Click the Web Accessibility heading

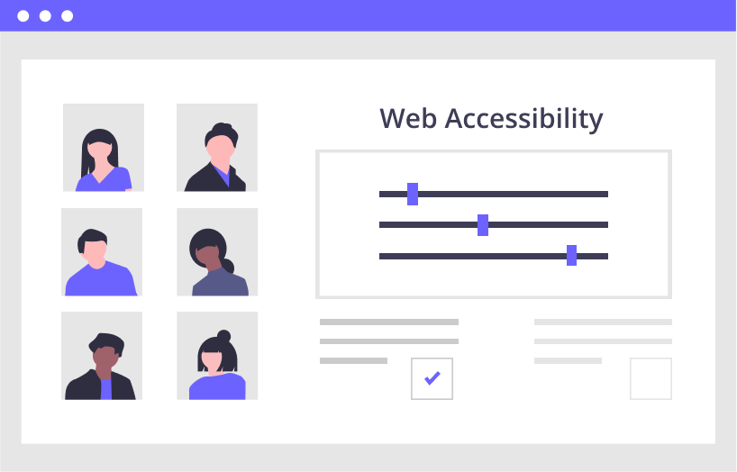tap(491, 119)
